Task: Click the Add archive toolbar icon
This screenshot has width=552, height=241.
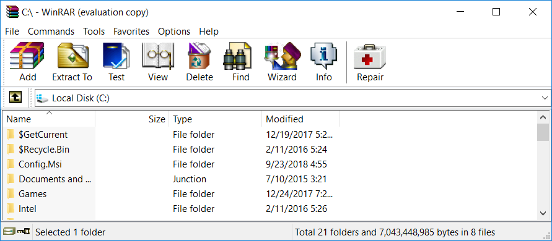Action: [x=27, y=62]
